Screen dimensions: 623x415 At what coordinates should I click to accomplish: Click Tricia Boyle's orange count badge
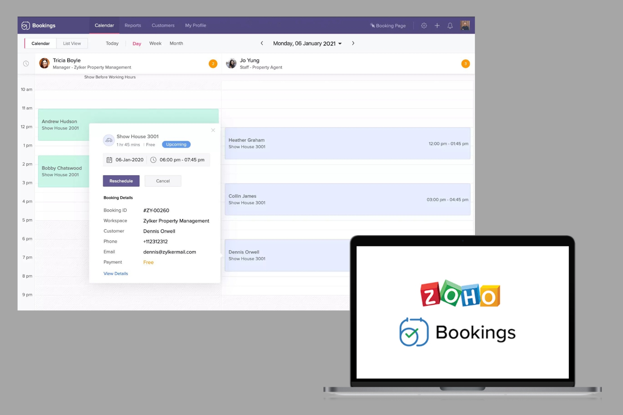pos(213,64)
